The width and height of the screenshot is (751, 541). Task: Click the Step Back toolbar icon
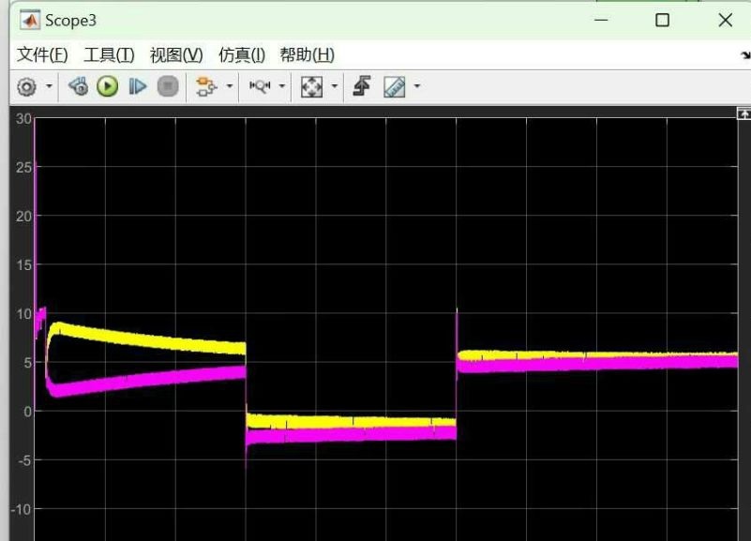(79, 86)
